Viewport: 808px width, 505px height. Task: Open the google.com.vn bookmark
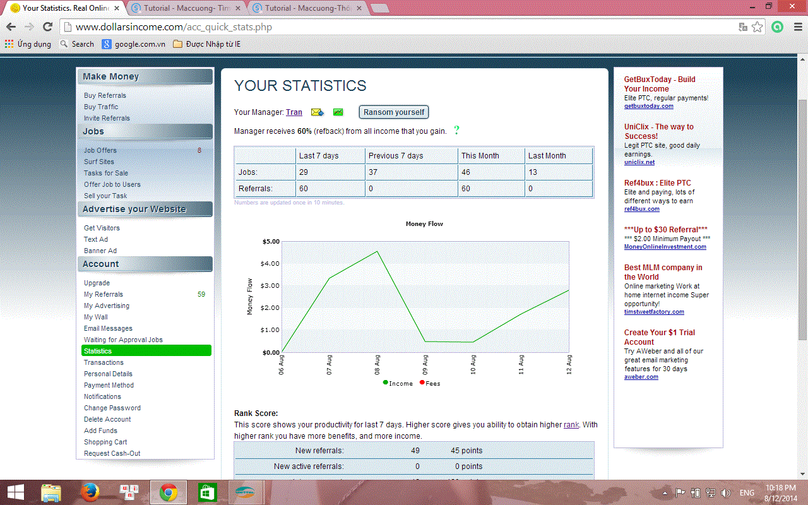pos(134,44)
